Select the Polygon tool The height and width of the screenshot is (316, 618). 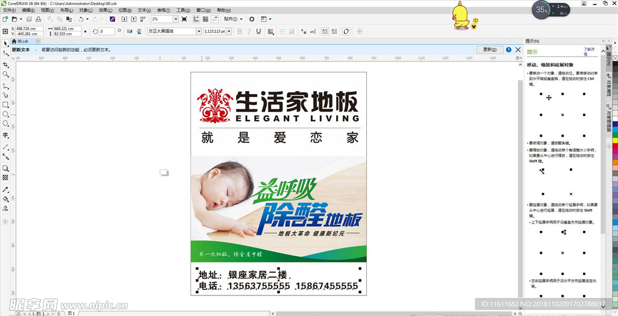click(x=5, y=124)
